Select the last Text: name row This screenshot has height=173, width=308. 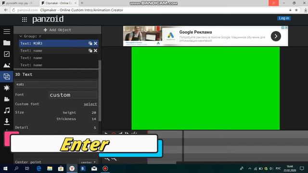point(59,65)
